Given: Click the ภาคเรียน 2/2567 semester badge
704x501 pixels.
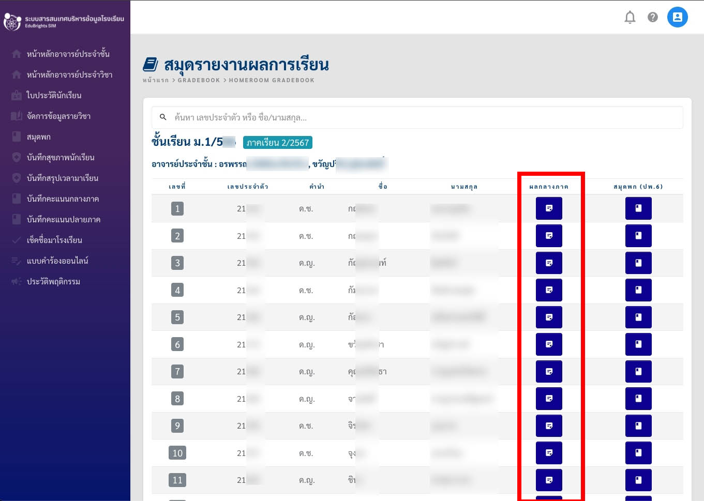Looking at the screenshot, I should click(278, 143).
